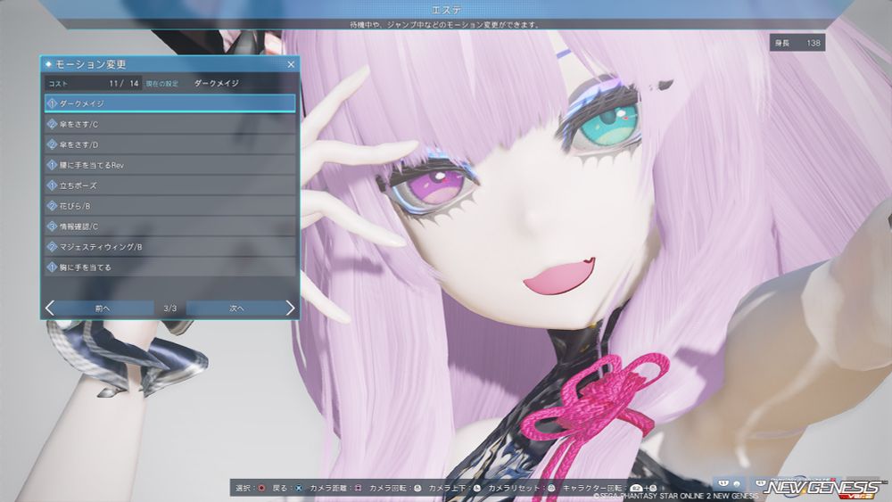Image resolution: width=892 pixels, height=502 pixels.
Task: Pick the マジェスティウィング/B motion
Action: click(170, 247)
